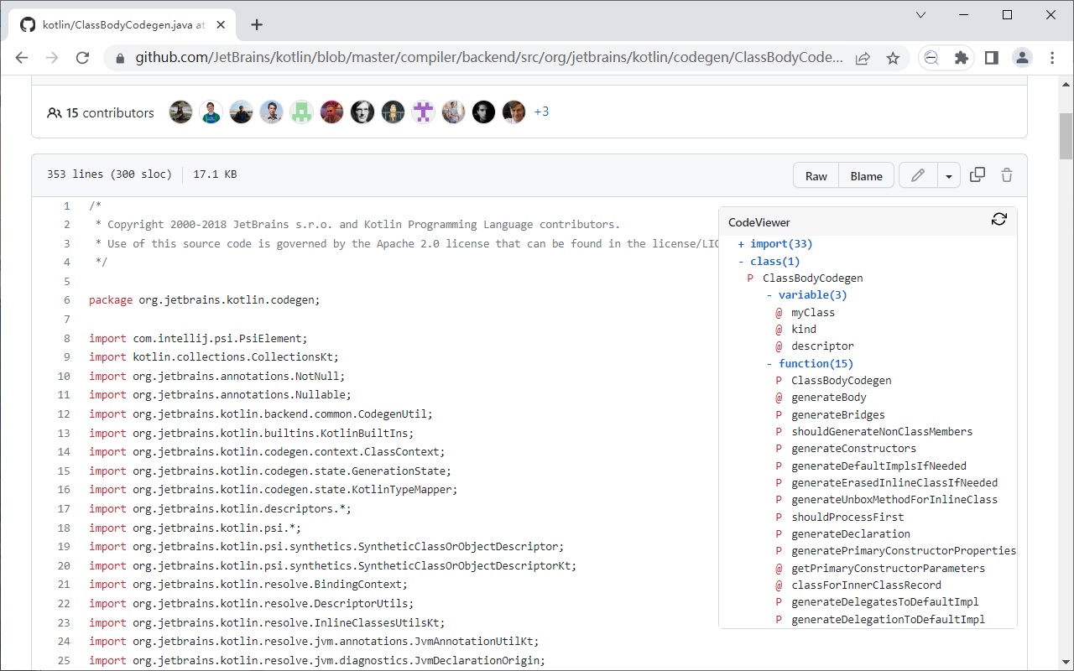Bookmark the page with the star icon
Image resolution: width=1074 pixels, height=671 pixels.
(x=893, y=57)
